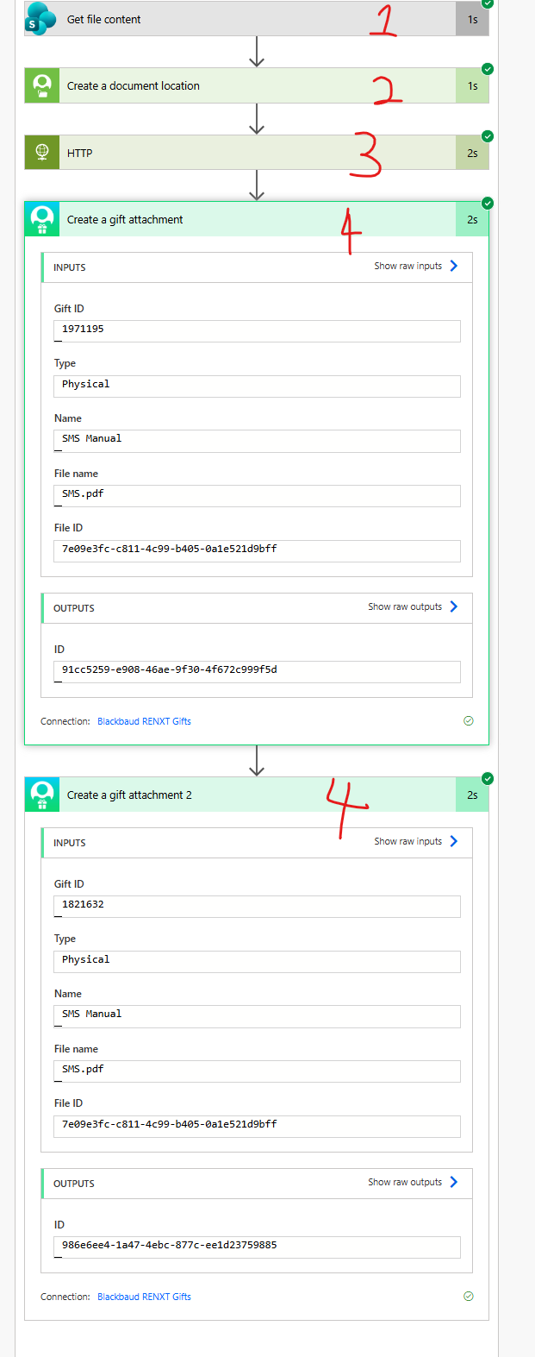The width and height of the screenshot is (535, 1357).
Task: Click the HTTP globe action icon
Action: 41,153
